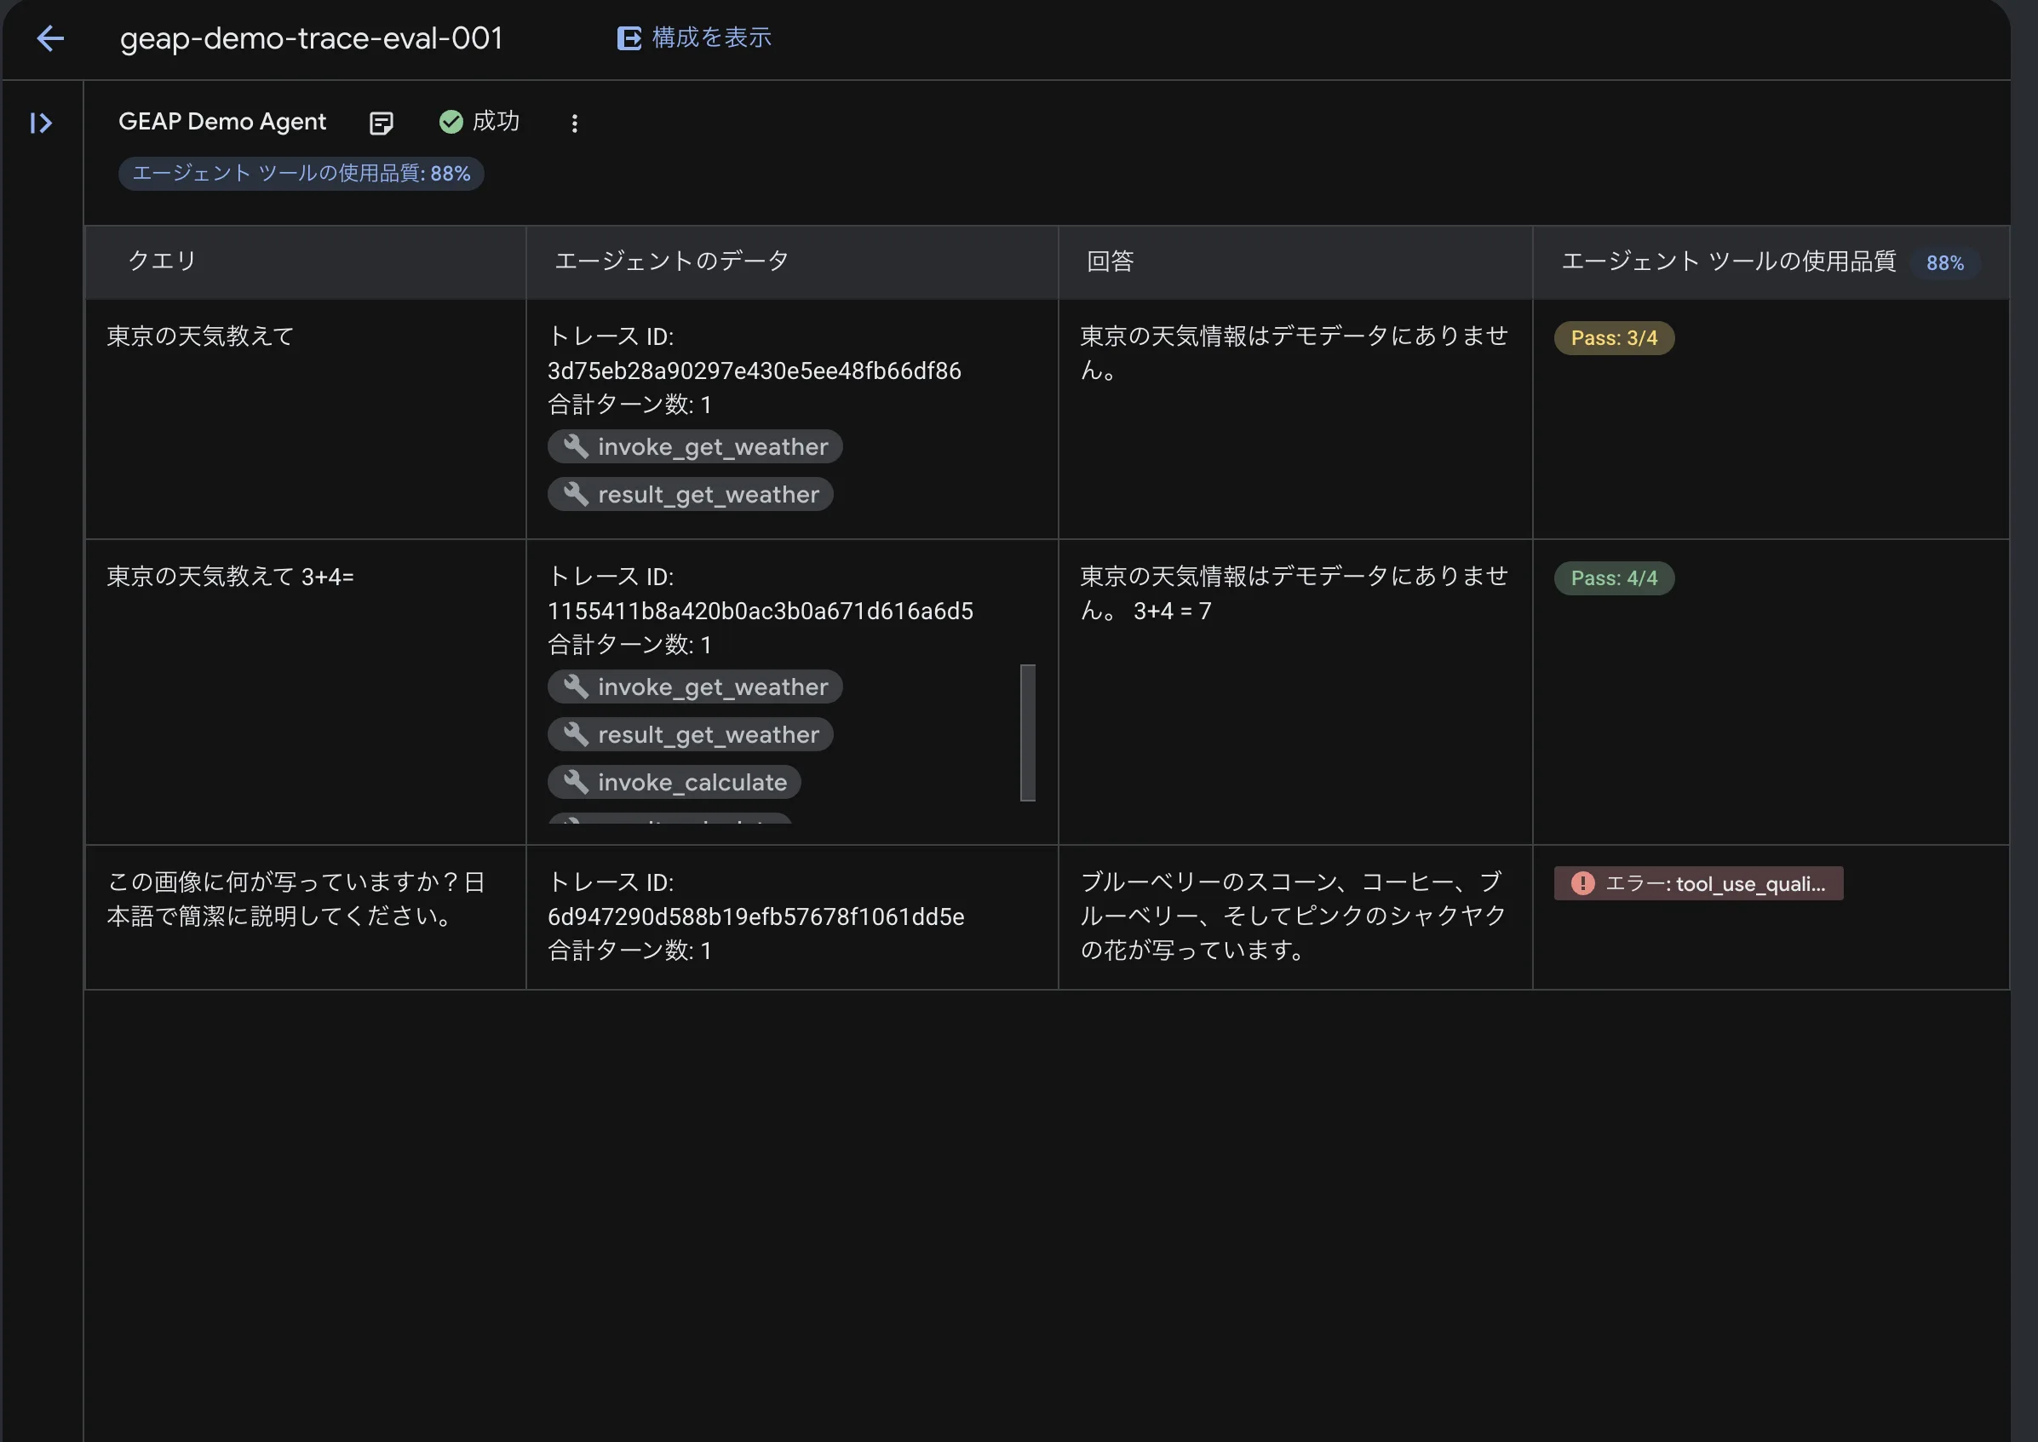This screenshot has width=2038, height=1442.
Task: Click invoke_get_weather chip in 3+4= row
Action: [695, 687]
